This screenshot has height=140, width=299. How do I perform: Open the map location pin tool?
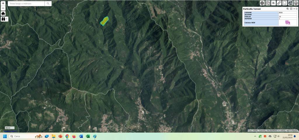pos(268,3)
